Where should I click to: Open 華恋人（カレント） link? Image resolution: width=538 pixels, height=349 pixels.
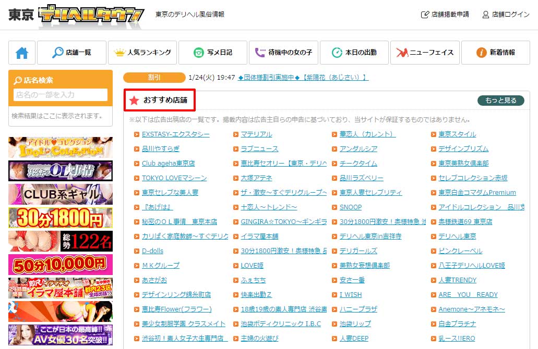click(x=368, y=134)
